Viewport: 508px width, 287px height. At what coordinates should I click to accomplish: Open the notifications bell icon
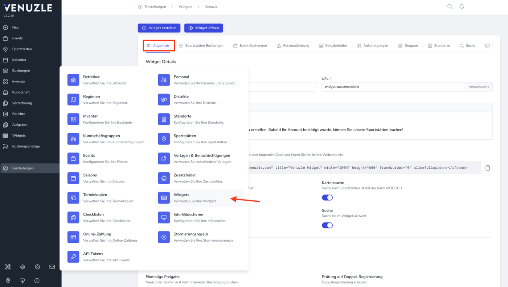(462, 7)
